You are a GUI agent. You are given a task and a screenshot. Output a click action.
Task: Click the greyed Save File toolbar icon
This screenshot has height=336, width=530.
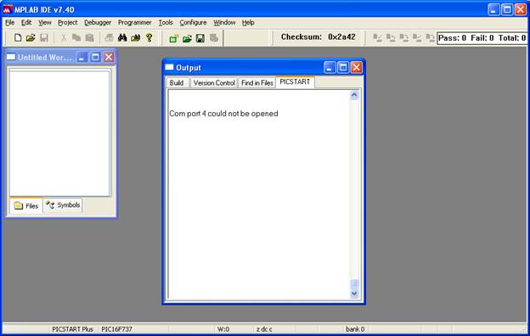(44, 37)
